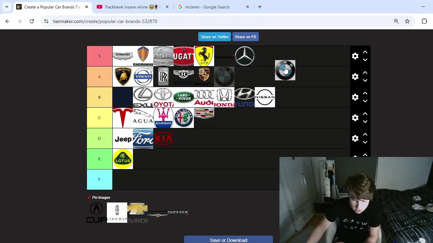Screen dimensions: 433x243
Task: Select the Alfa Romeo logo
Action: click(x=183, y=118)
